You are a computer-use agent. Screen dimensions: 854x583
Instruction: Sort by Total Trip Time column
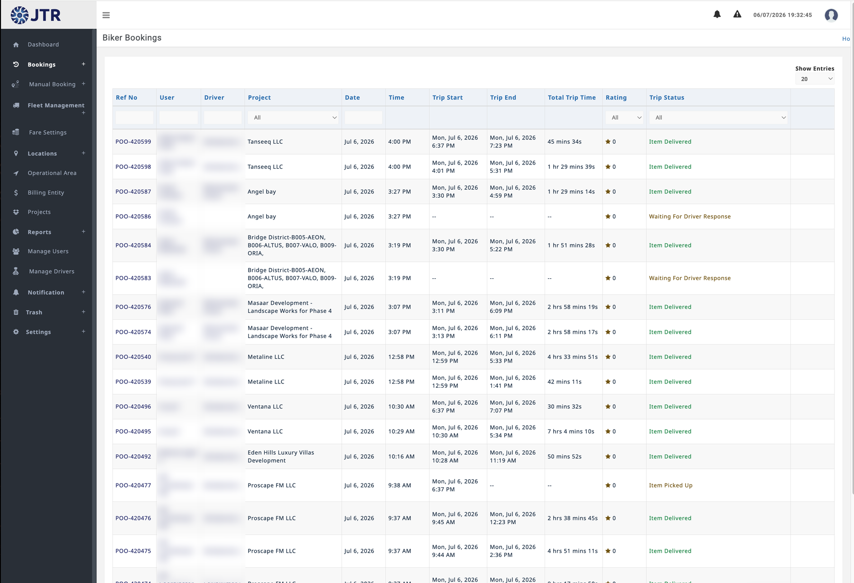pyautogui.click(x=572, y=98)
